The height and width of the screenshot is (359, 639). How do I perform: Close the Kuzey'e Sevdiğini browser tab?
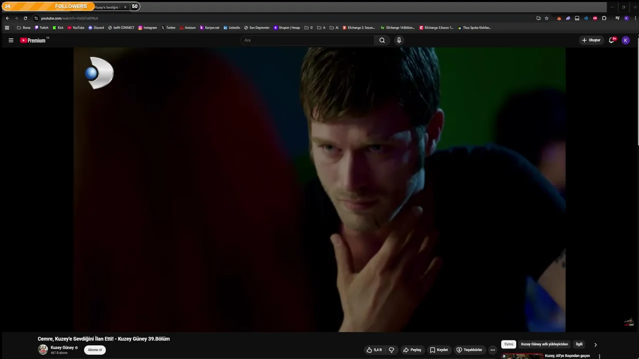[125, 7]
